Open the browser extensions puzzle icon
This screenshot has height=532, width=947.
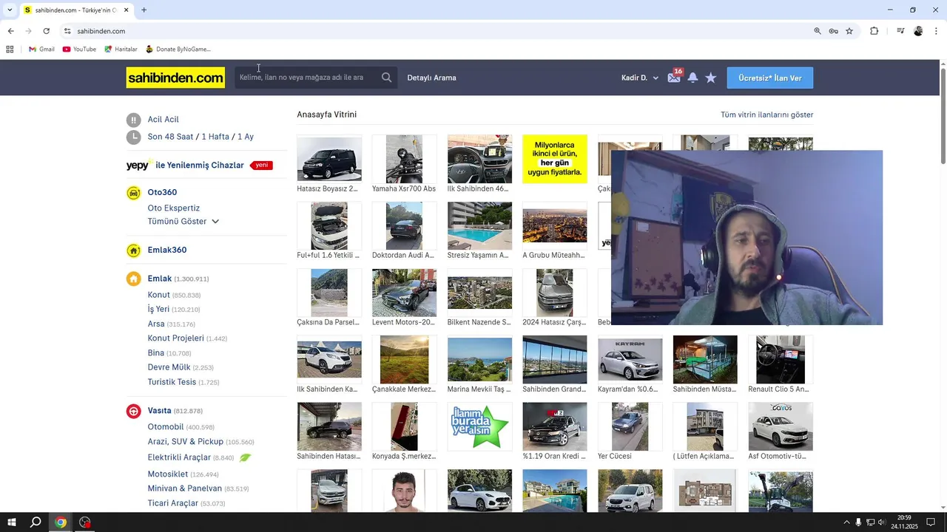point(874,31)
